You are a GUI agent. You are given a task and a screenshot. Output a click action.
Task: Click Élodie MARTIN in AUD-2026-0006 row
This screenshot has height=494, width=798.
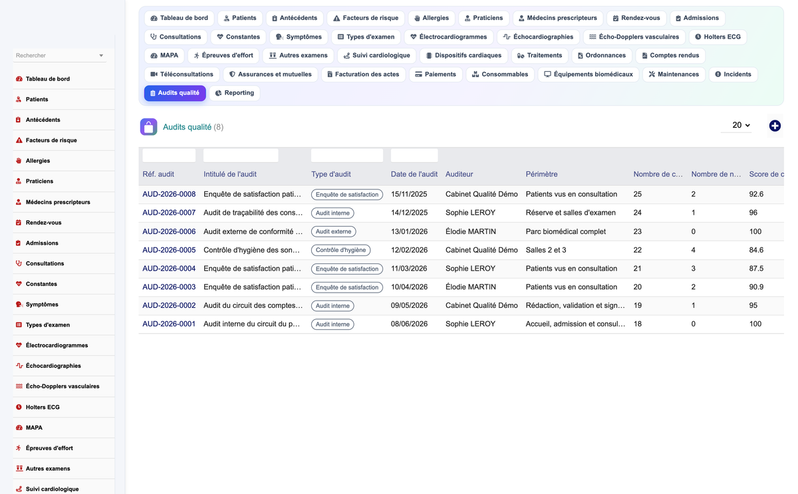pyautogui.click(x=471, y=232)
